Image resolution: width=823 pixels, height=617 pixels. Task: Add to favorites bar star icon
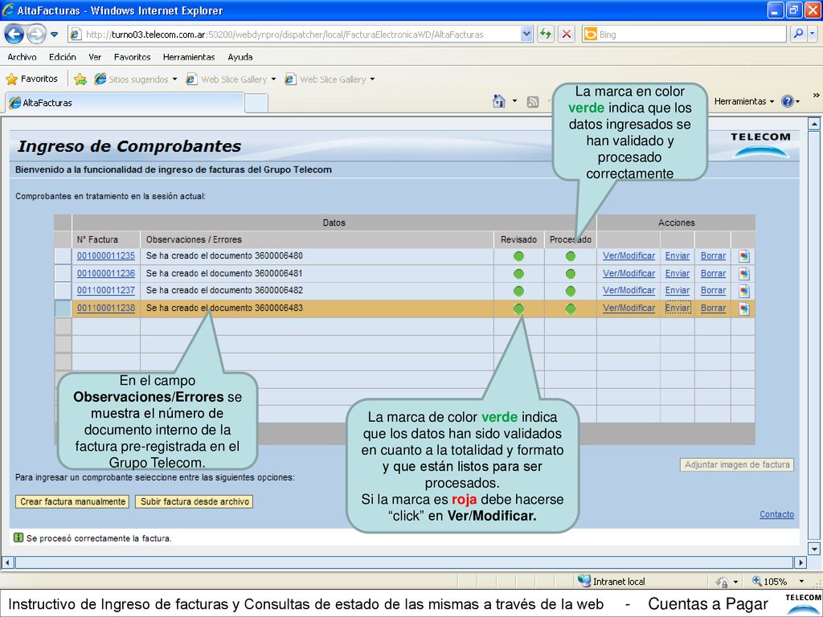80,80
